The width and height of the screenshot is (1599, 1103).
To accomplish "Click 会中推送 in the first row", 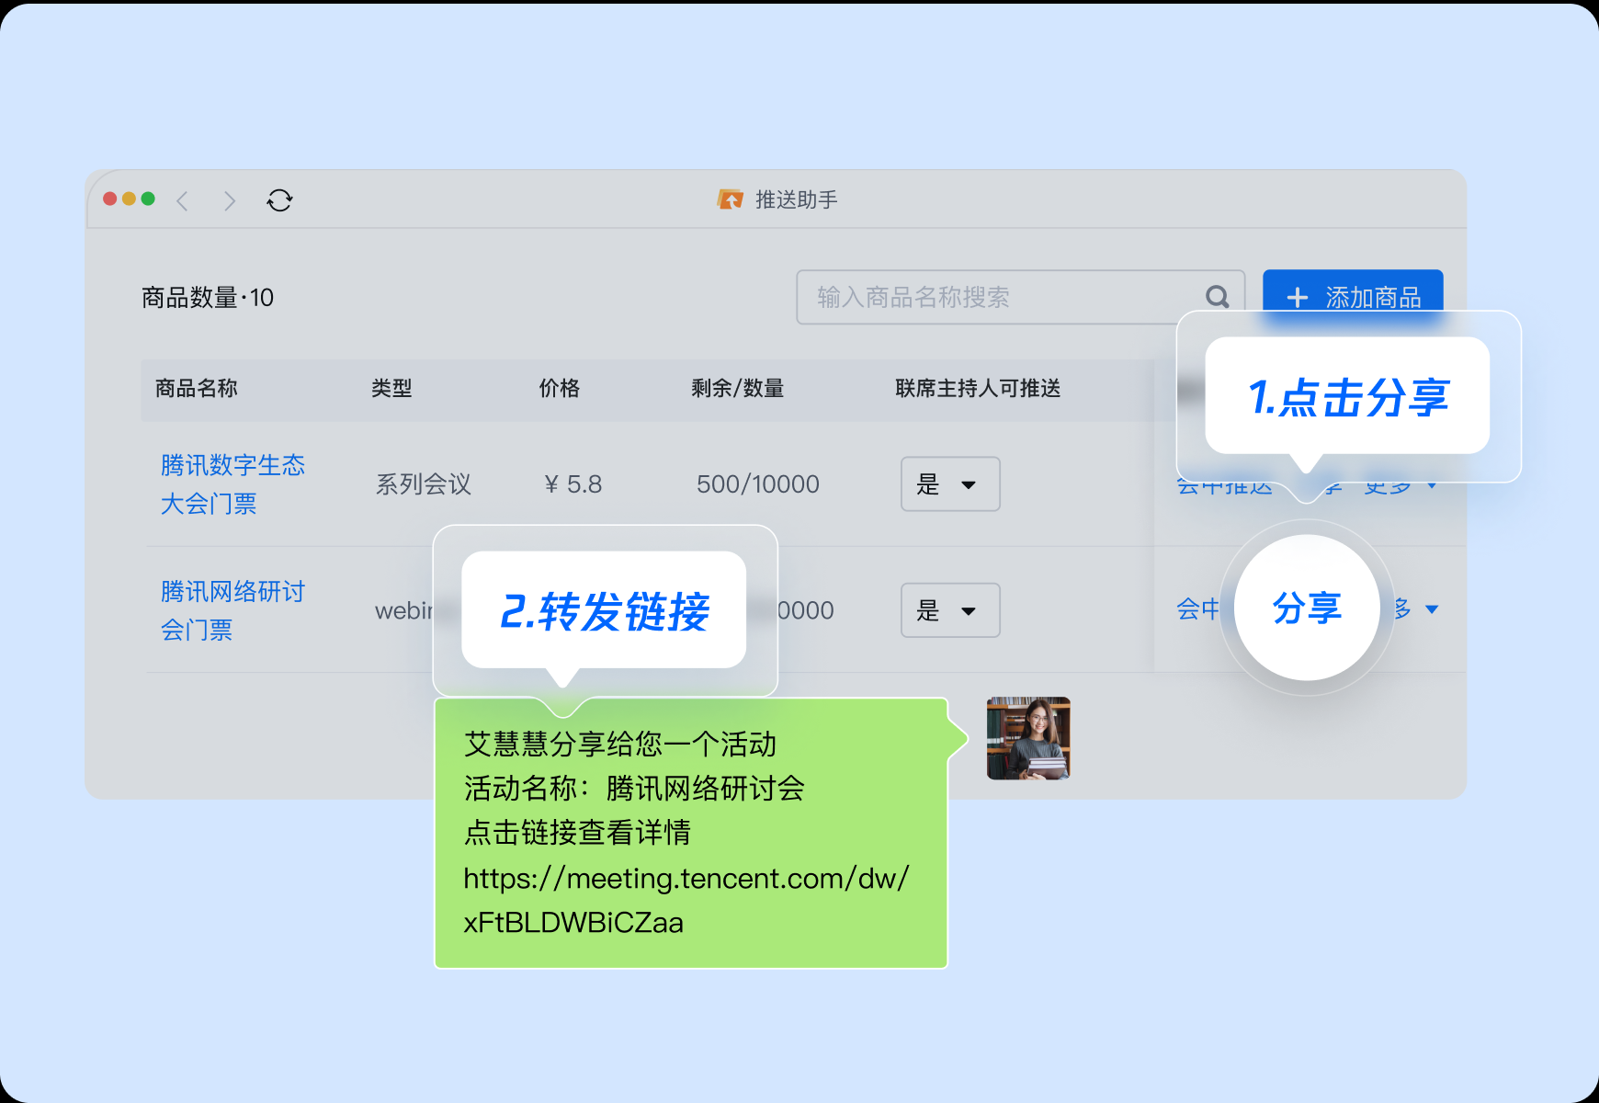I will click(1224, 486).
